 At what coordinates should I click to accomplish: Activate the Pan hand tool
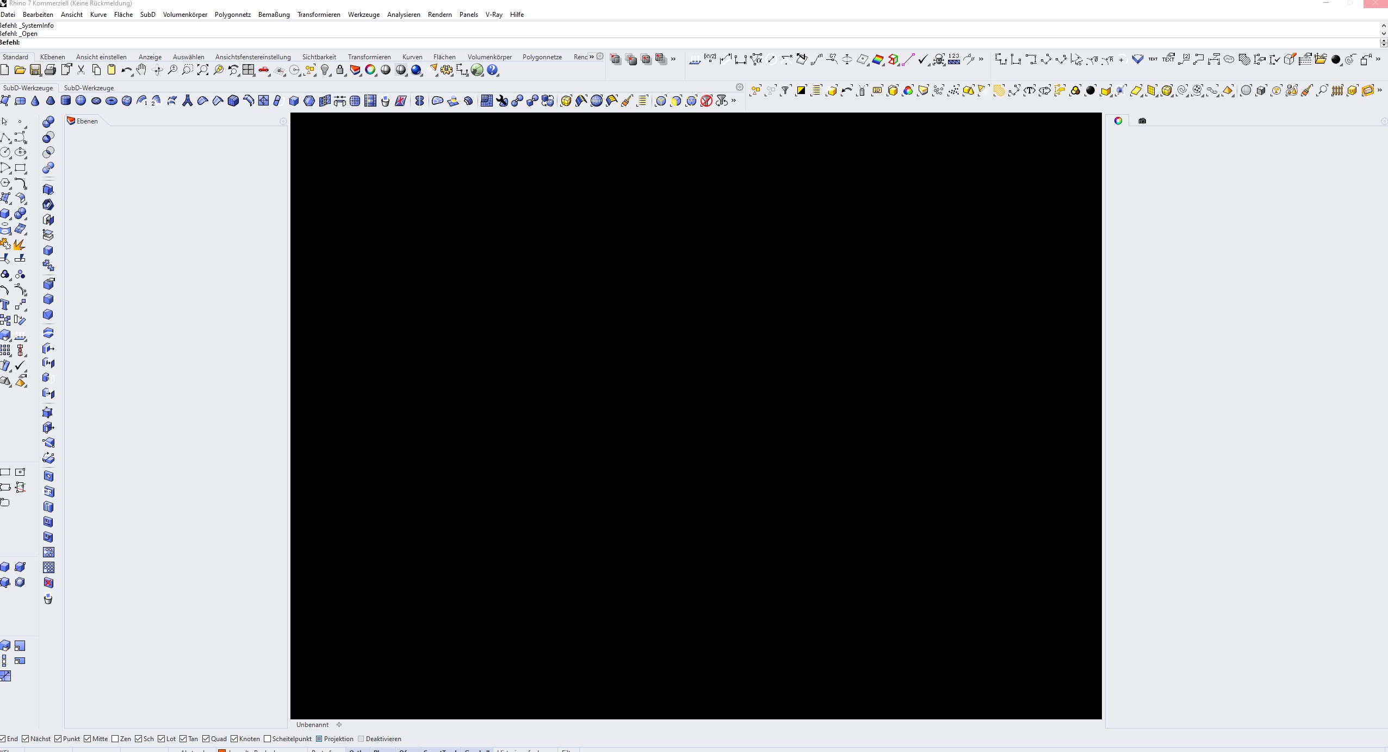pyautogui.click(x=140, y=70)
